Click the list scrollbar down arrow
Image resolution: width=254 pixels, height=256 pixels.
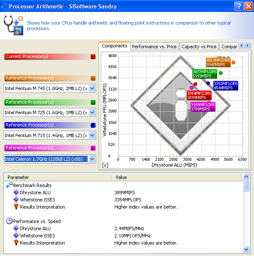click(x=246, y=249)
